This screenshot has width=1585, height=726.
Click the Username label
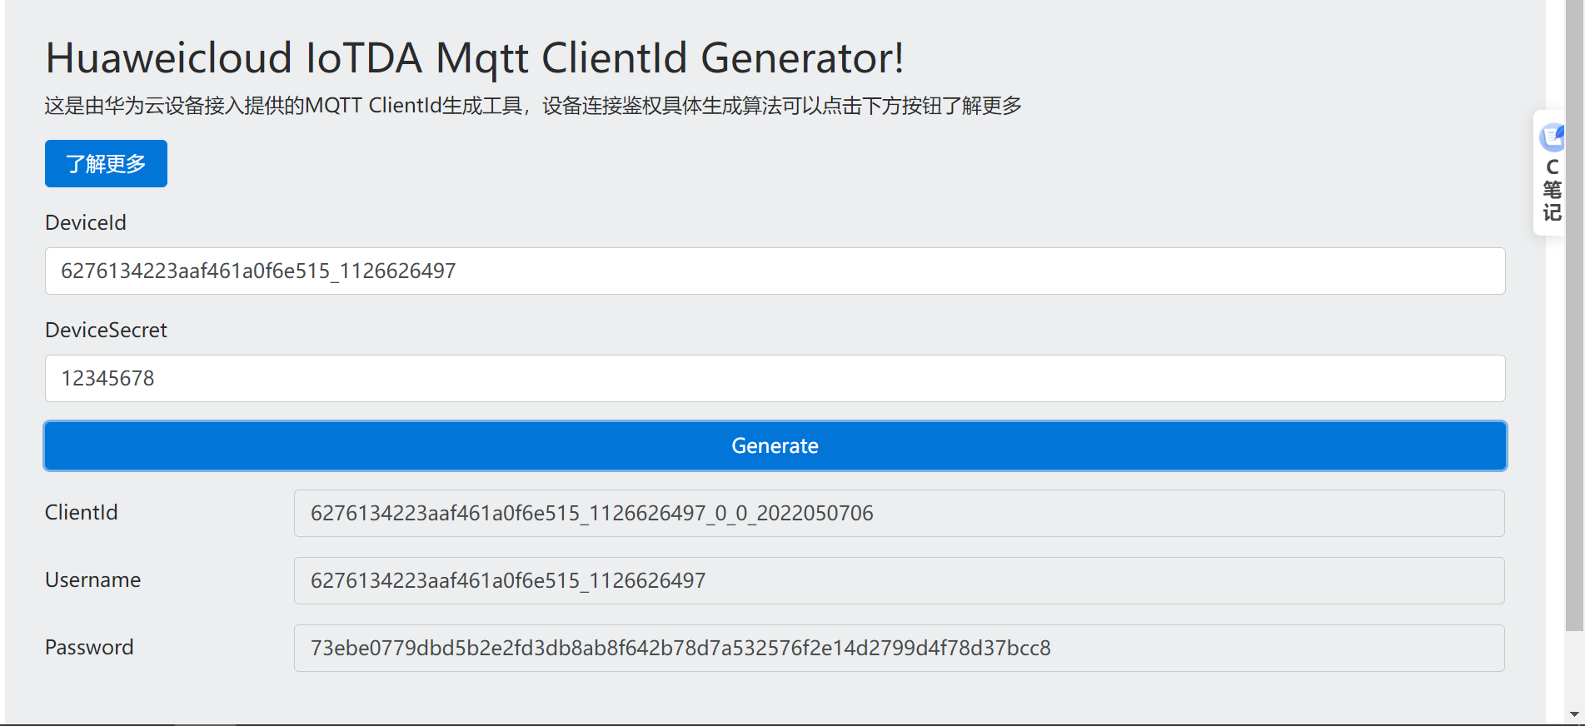pos(92,580)
